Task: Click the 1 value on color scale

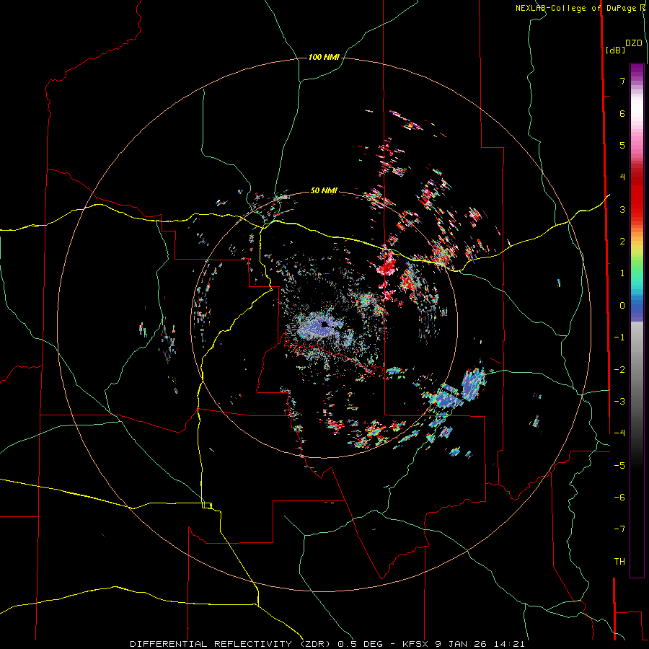Action: point(622,273)
